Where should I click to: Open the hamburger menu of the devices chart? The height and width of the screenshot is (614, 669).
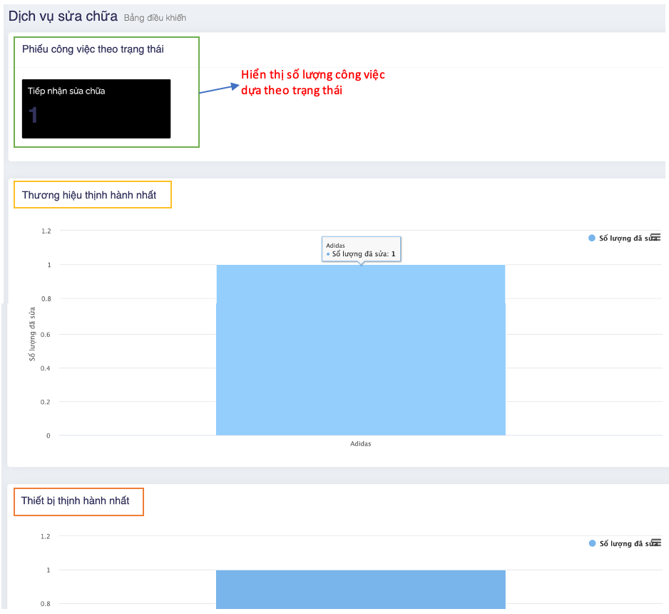[655, 543]
